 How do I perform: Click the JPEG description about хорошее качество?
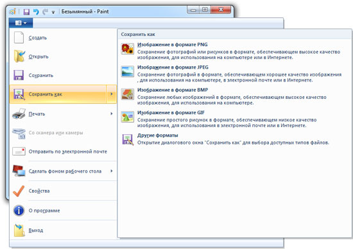[x=239, y=77]
